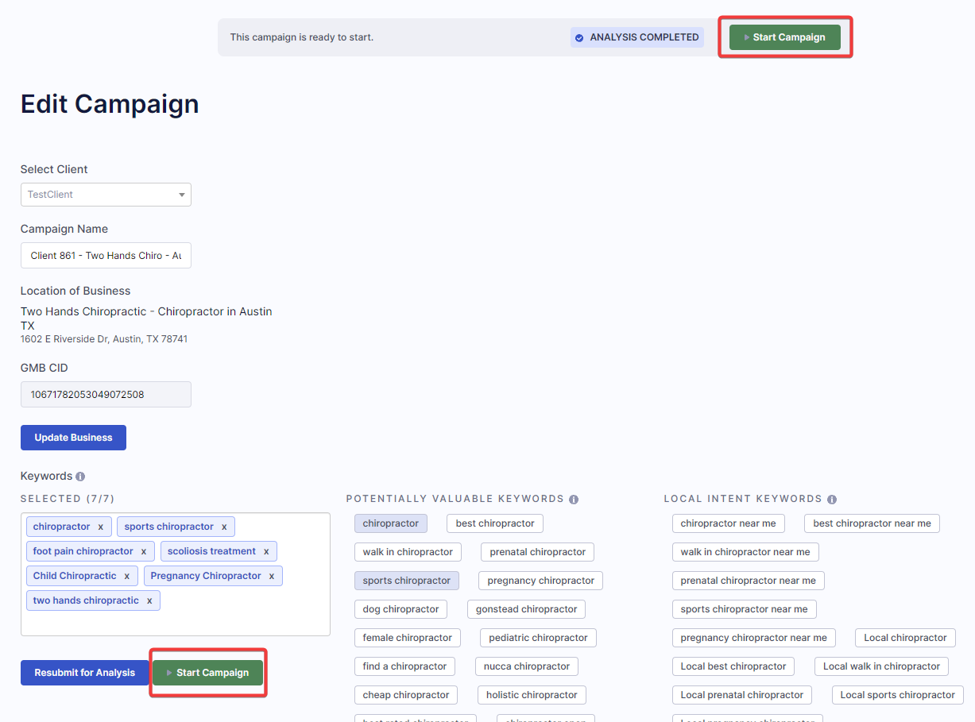
Task: Click info icon beside Local Intent Keywords
Action: click(832, 500)
